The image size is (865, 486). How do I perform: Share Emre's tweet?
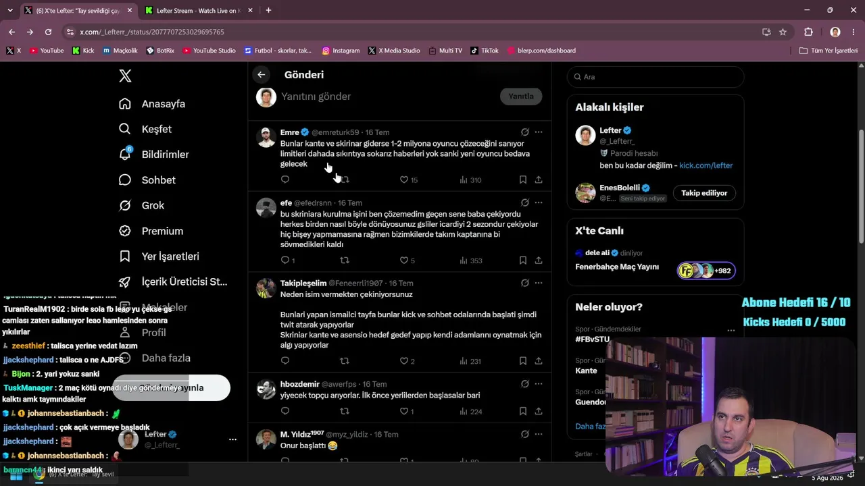(539, 180)
